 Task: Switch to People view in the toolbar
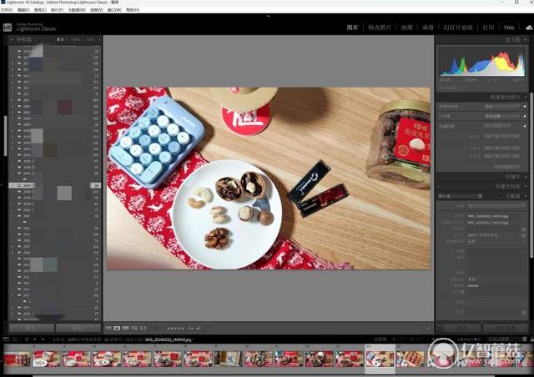coord(143,329)
